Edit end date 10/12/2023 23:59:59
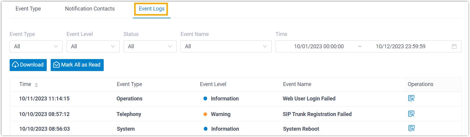Screen dimensions: 470x137 (x=400, y=46)
